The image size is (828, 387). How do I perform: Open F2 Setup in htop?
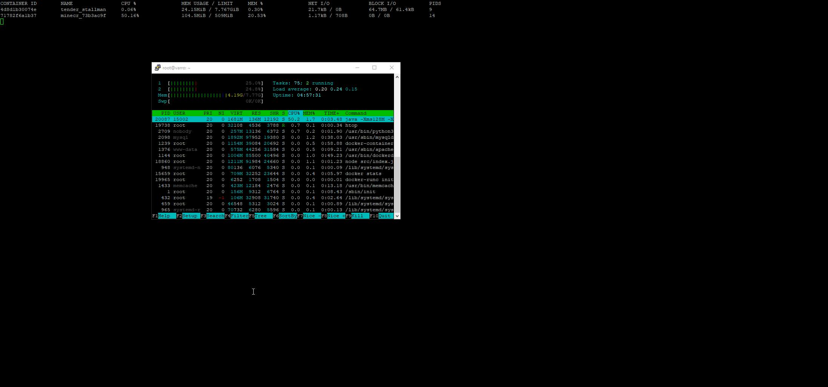click(189, 216)
